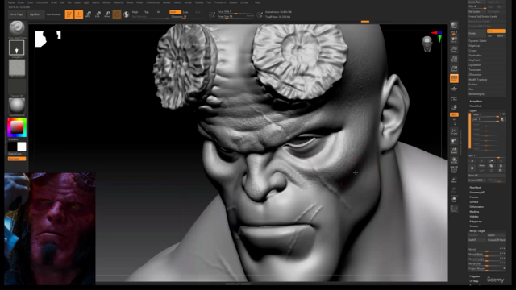Image resolution: width=516 pixels, height=290 pixels.
Task: Open the LightBox button
Action: point(35,14)
